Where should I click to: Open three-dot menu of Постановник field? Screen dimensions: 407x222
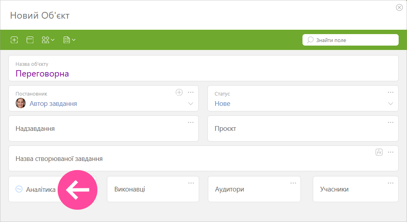coord(191,92)
